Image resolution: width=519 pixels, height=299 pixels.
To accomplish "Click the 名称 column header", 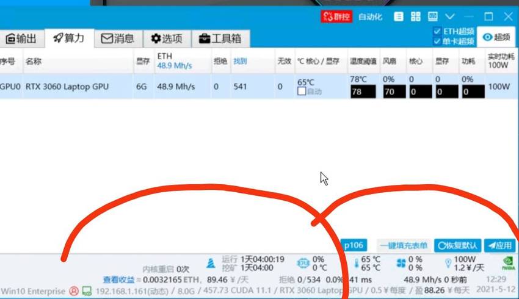I will pos(34,61).
